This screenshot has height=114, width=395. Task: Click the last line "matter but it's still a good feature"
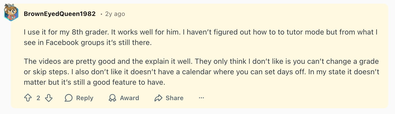pyautogui.click(x=94, y=82)
